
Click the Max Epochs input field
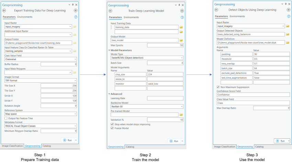(165, 45)
